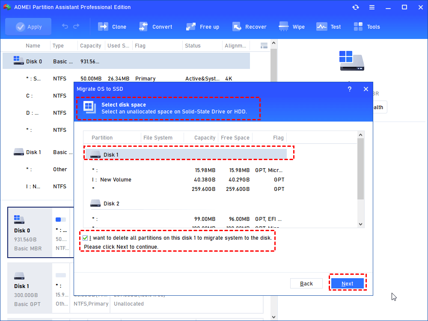Open the Tools menu
The image size is (428, 321).
coord(367,27)
